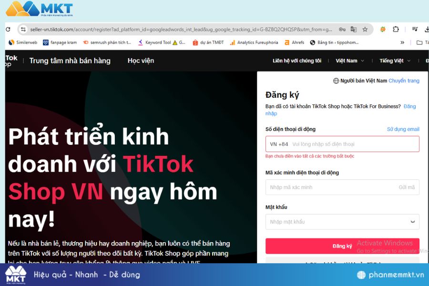Image resolution: width=429 pixels, height=286 pixels.
Task: Expand the Việt Nam country dropdown
Action: coord(350,61)
